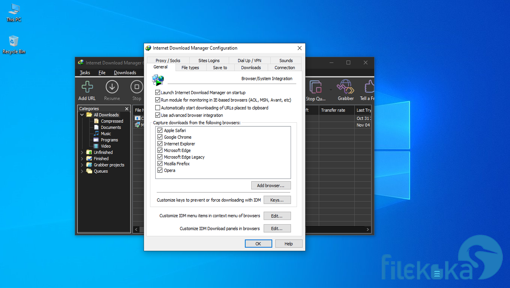This screenshot has height=288, width=510.
Task: Open the File menu in IDM
Action: tap(102, 73)
